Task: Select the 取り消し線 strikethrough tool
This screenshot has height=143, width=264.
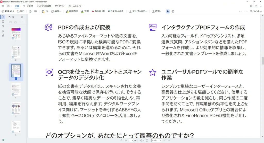Action: (98, 11)
